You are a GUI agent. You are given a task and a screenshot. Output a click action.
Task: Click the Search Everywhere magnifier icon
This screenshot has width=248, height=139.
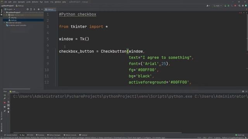click(239, 6)
